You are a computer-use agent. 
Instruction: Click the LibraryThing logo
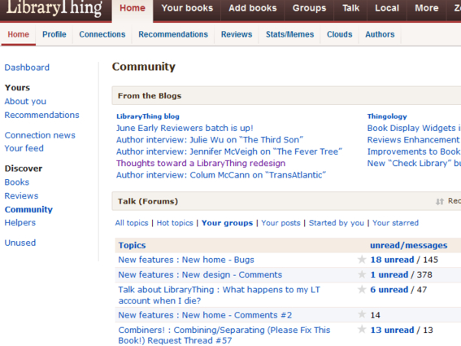tap(54, 7)
